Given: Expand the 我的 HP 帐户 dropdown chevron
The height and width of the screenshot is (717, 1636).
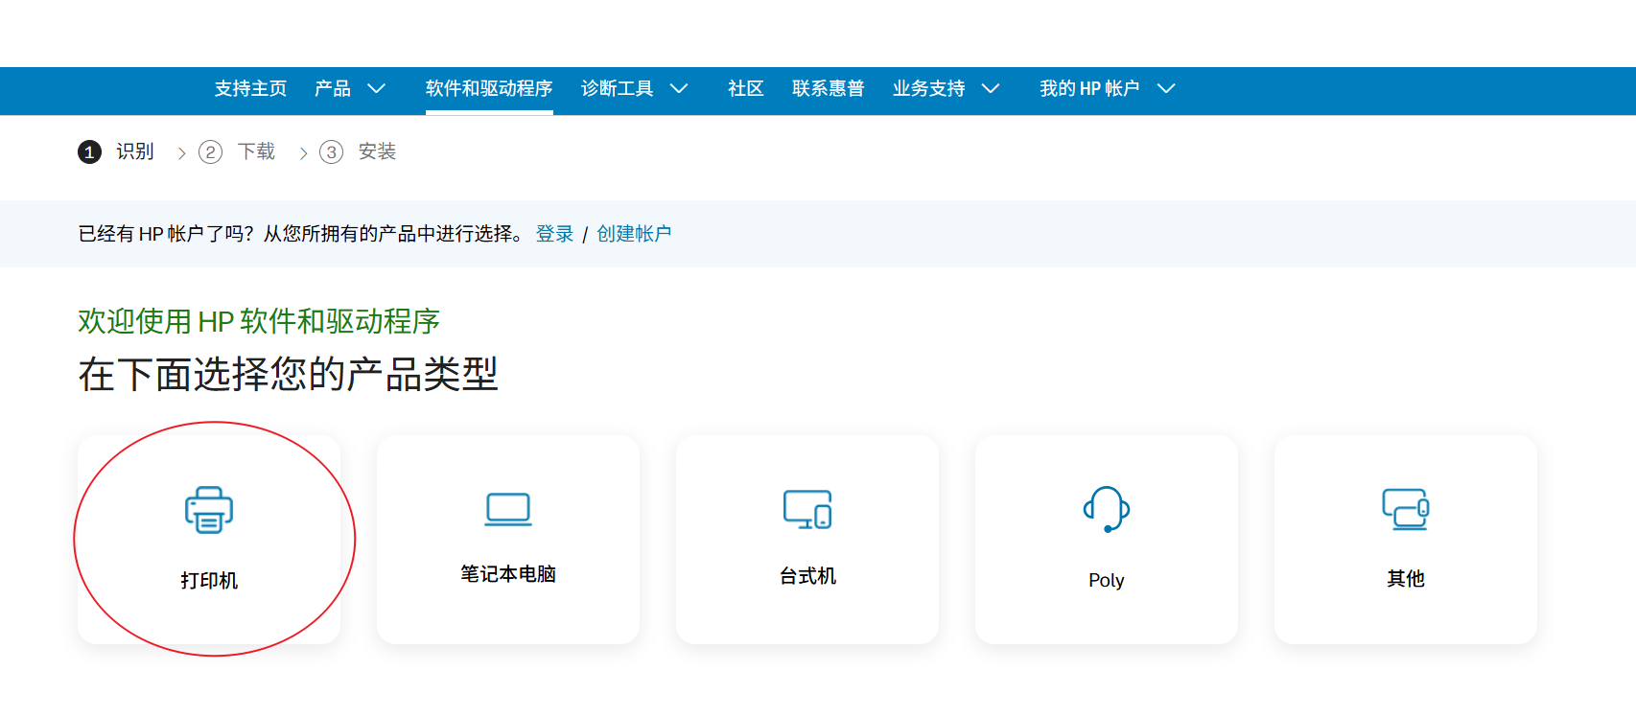Looking at the screenshot, I should tap(1166, 89).
